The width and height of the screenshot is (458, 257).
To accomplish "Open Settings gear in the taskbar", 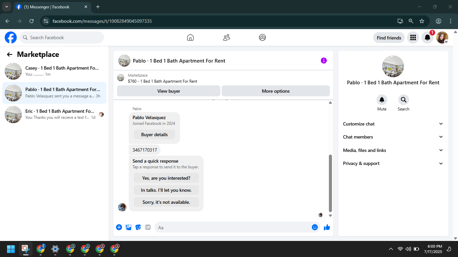I will [x=55, y=249].
